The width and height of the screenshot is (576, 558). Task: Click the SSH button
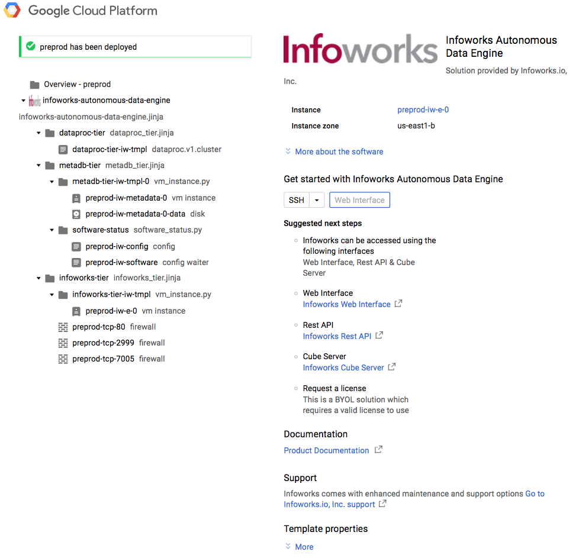coord(297,200)
